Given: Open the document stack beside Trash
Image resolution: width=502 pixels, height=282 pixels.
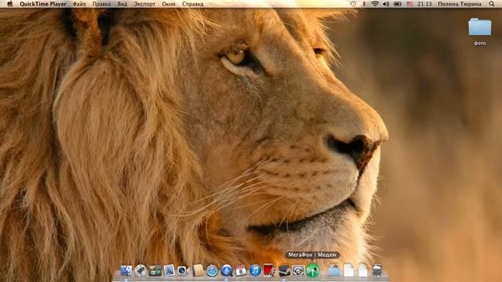Looking at the screenshot, I should pyautogui.click(x=362, y=270).
